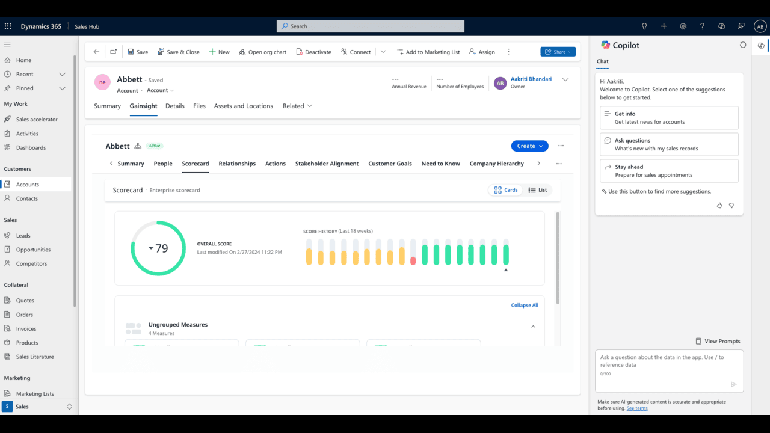Screen dimensions: 770x433
Task: Toggle Copilot pane icon on right rail
Action: coord(761,45)
